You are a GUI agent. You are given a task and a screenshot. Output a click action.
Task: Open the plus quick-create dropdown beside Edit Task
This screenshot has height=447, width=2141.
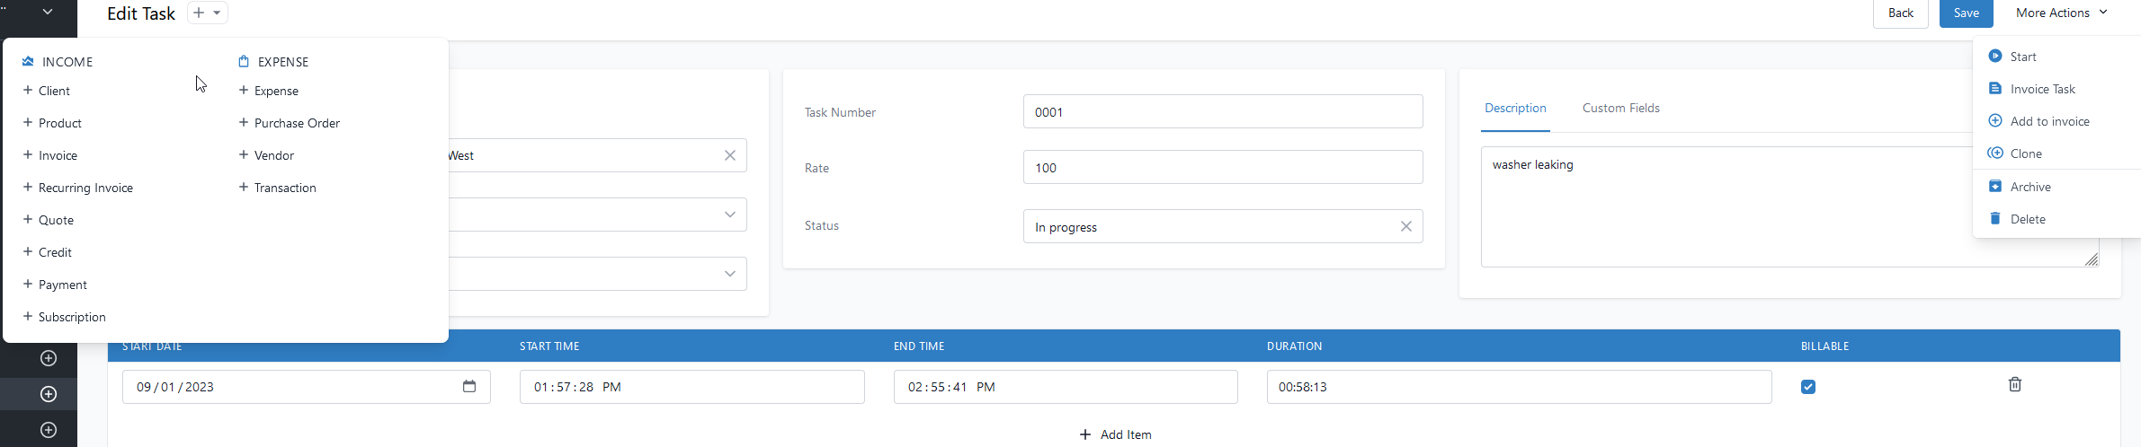coord(208,13)
